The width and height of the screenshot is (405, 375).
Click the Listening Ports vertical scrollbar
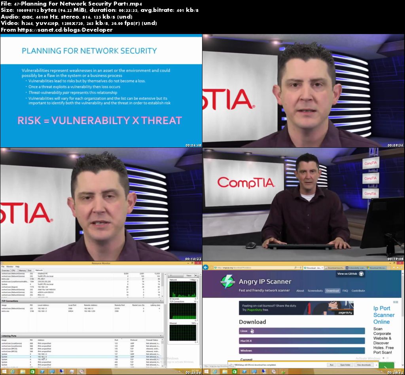pyautogui.click(x=162, y=353)
